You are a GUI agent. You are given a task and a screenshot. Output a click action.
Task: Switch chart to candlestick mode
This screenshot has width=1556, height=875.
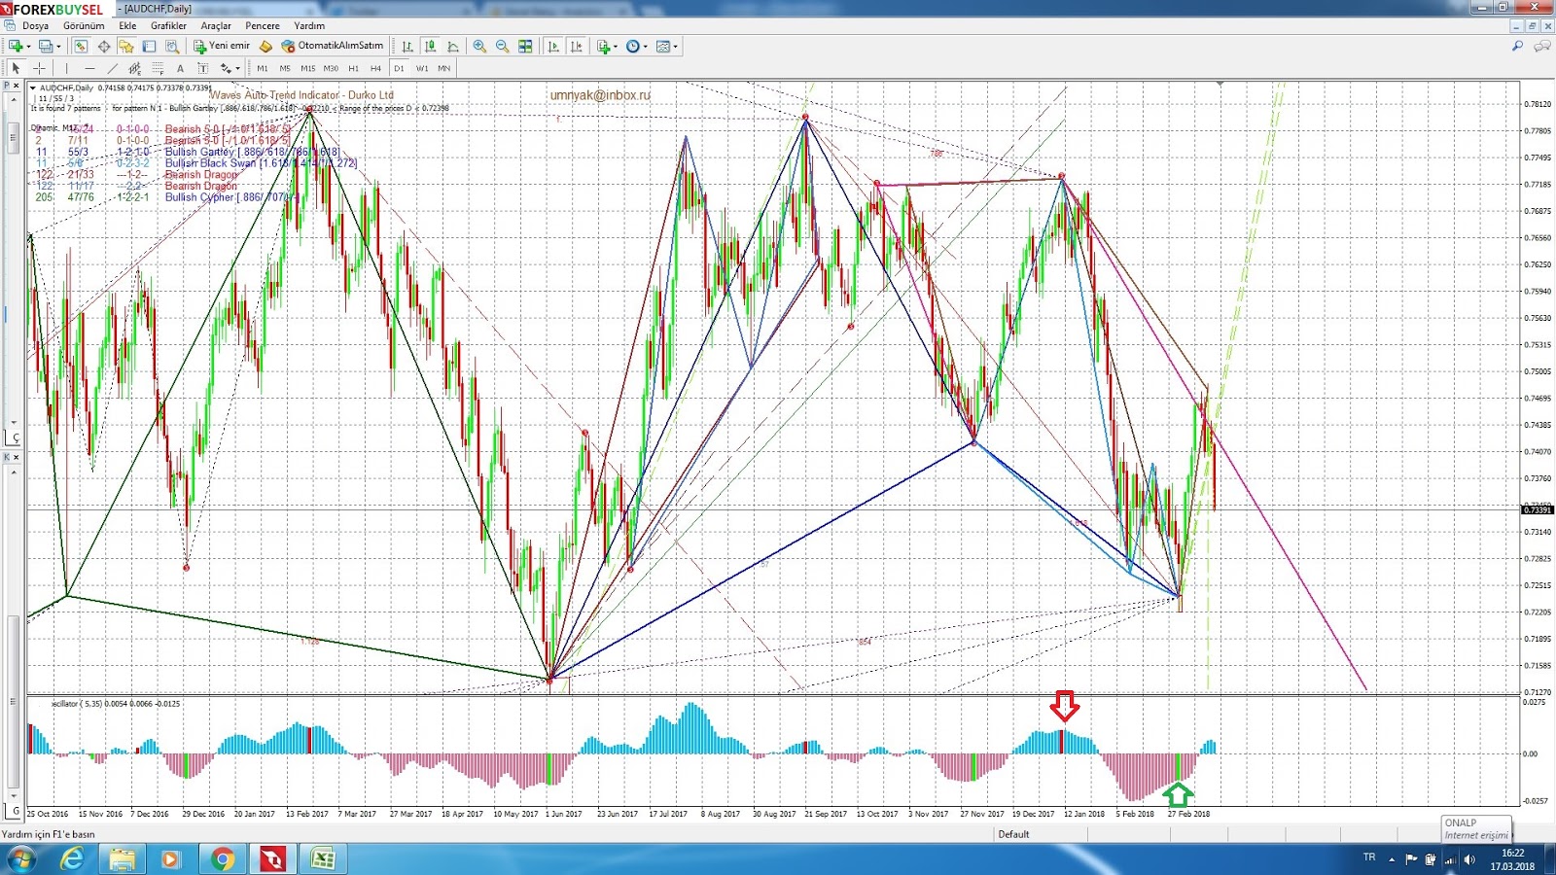[429, 46]
